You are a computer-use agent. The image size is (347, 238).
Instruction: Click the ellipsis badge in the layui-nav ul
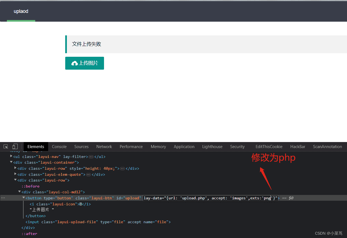tap(91, 157)
